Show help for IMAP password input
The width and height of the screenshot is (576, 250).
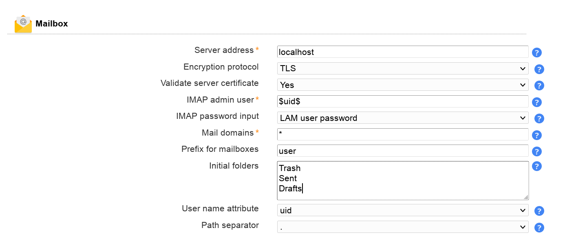click(539, 118)
